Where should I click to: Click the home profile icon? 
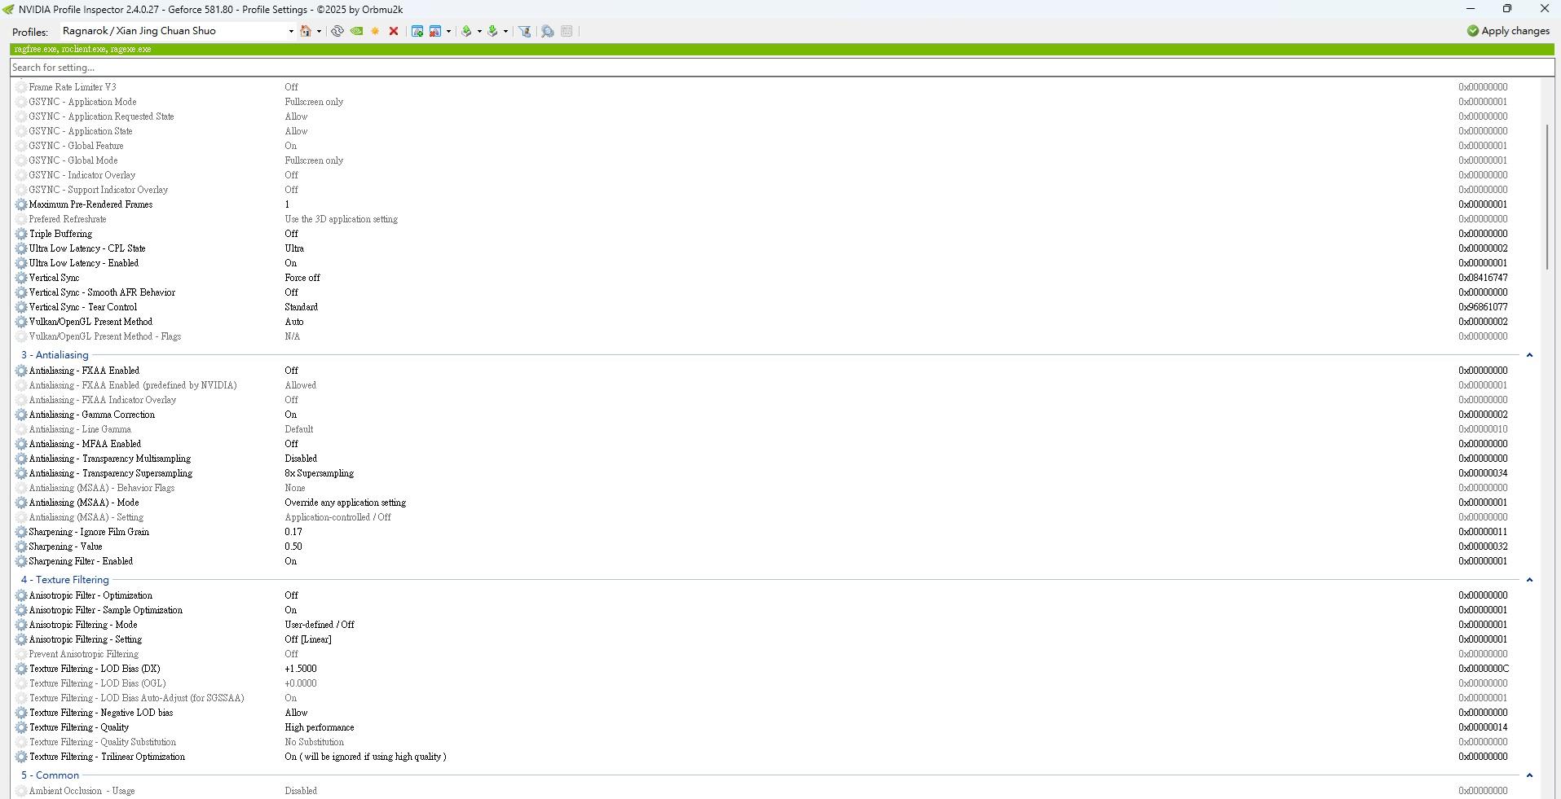tap(306, 31)
